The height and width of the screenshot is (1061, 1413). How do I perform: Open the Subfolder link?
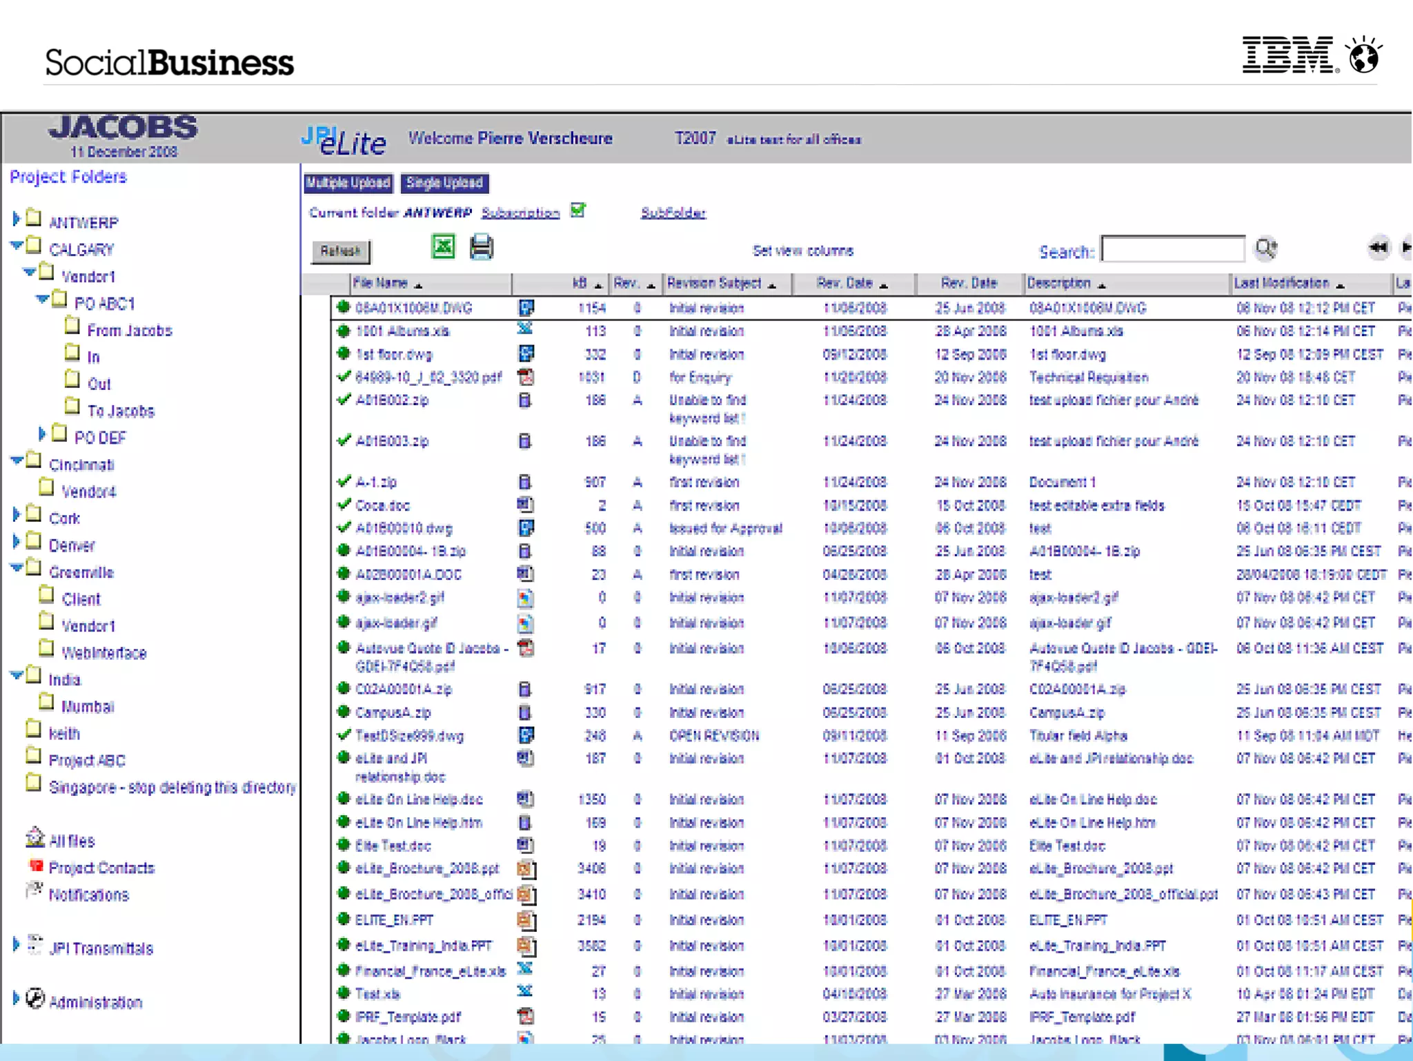[x=673, y=213]
